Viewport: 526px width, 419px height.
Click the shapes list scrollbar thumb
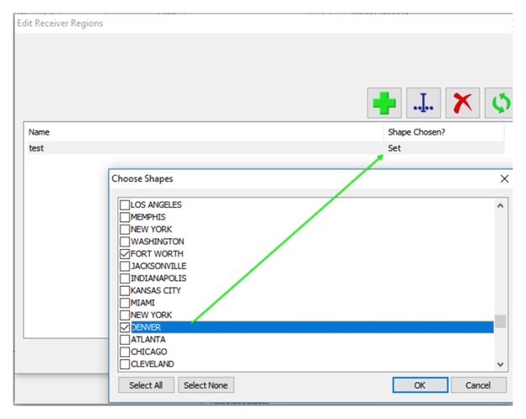500,321
